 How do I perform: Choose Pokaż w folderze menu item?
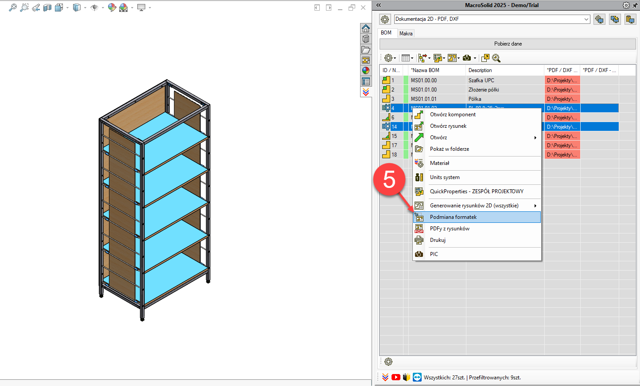477,149
